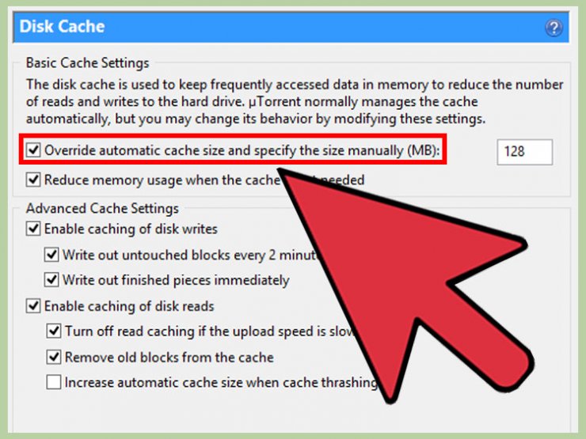This screenshot has height=439, width=586.
Task: Toggle Turn off read caching checkbox
Action: coord(53,331)
